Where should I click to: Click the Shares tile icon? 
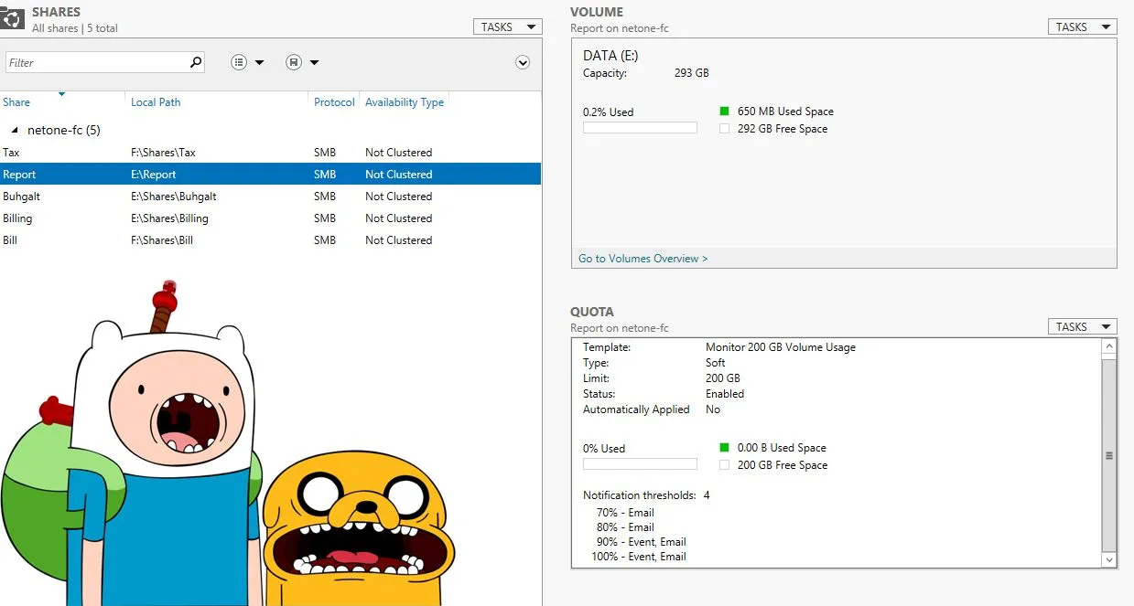pyautogui.click(x=12, y=17)
